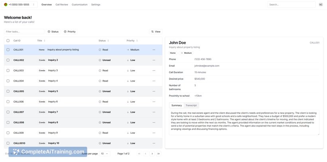Go to last page of calls
The height and width of the screenshot is (162, 327).
(158, 154)
